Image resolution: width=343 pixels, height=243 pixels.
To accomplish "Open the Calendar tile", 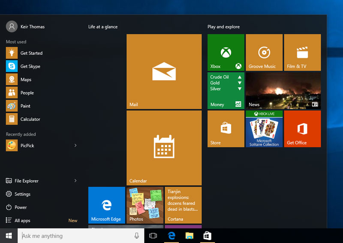I will [164, 148].
